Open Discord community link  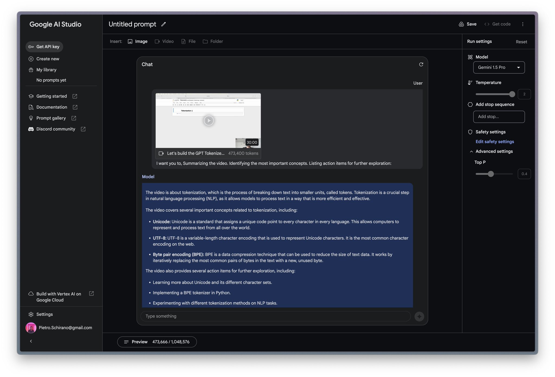click(56, 129)
